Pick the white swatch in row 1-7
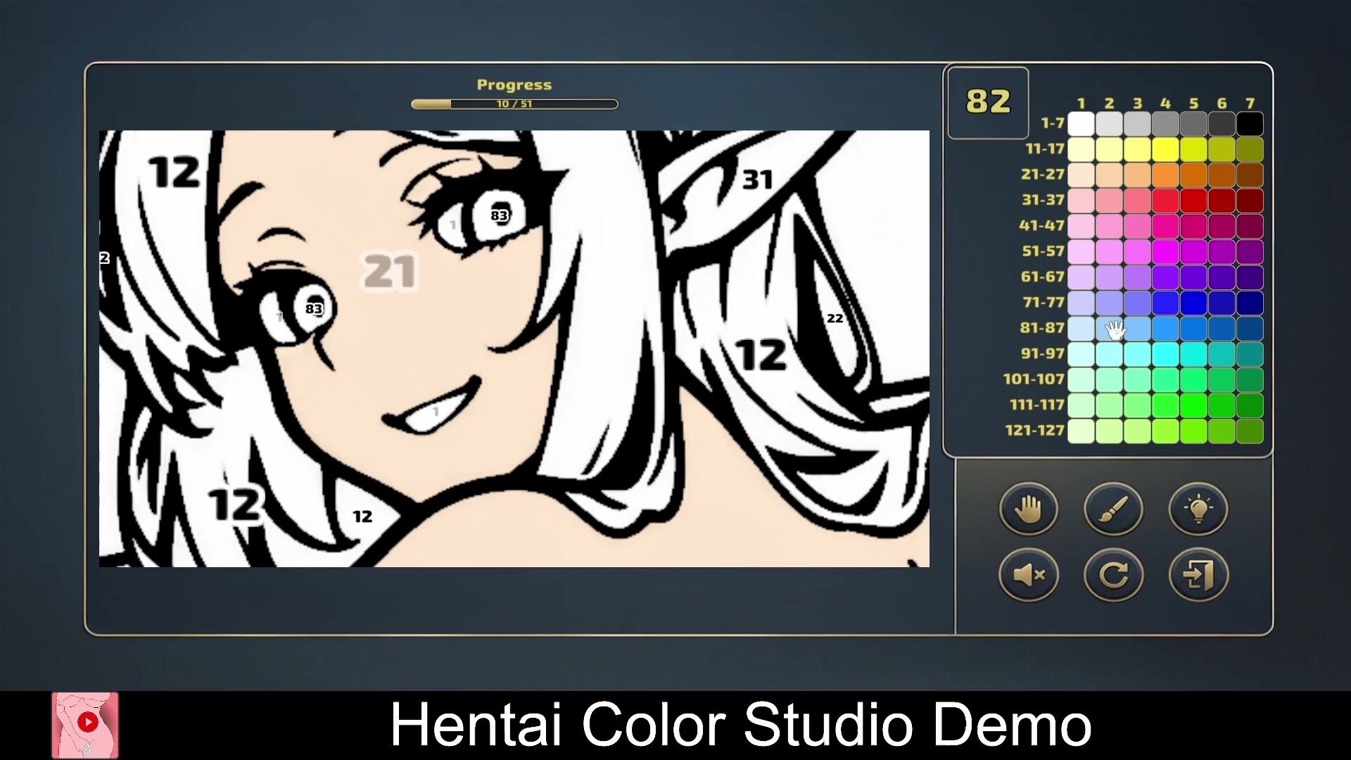This screenshot has height=760, width=1351. 1081,124
